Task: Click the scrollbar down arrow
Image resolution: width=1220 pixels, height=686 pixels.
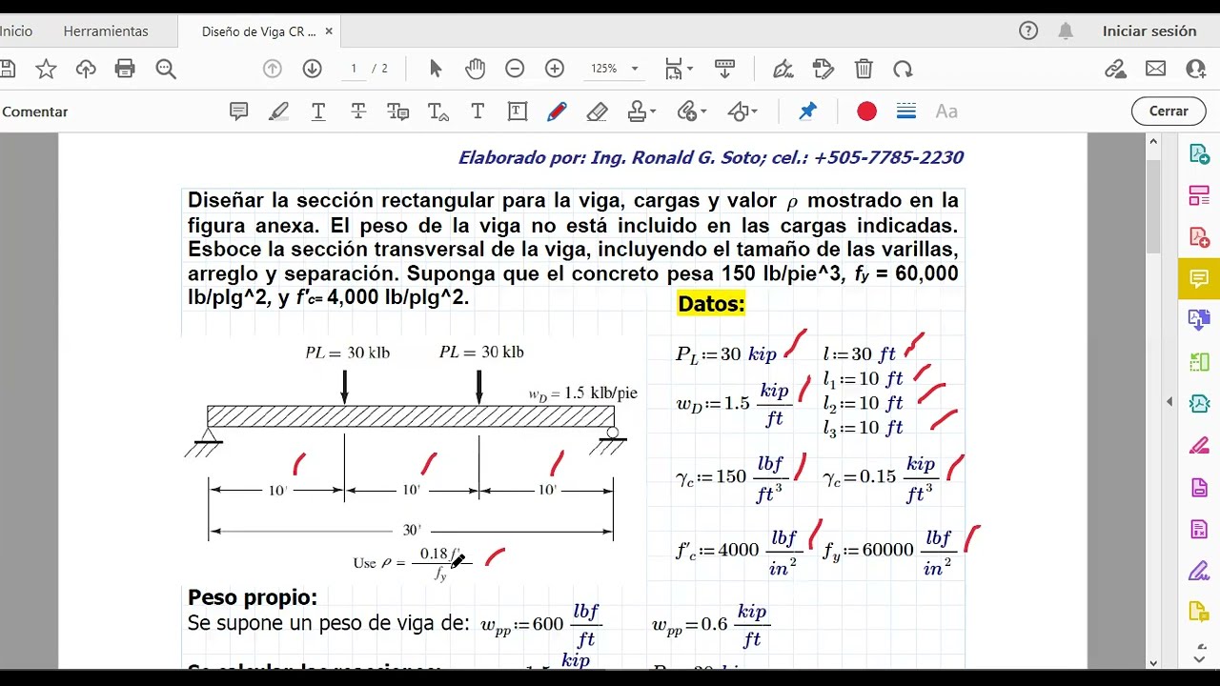Action: pos(1153,662)
